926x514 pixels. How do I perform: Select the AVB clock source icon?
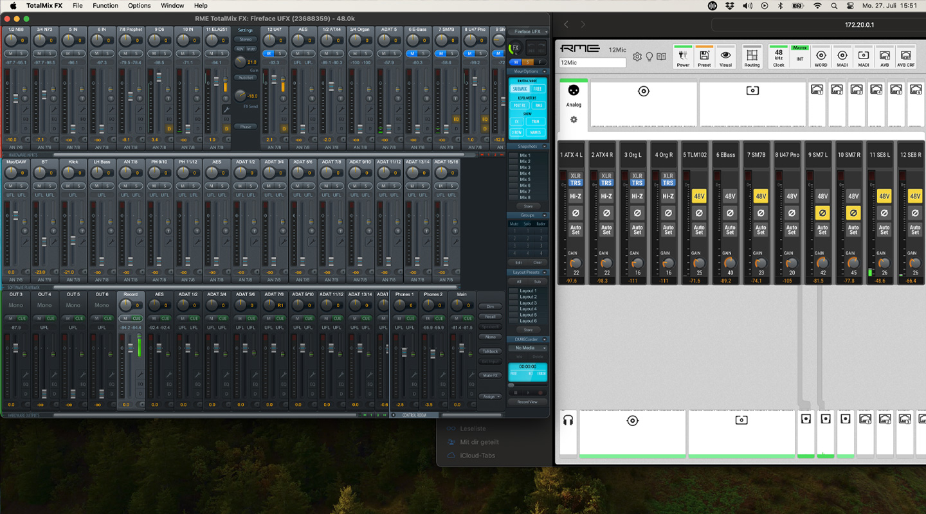coord(885,57)
